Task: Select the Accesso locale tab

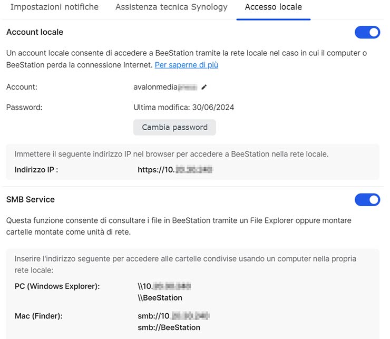Action: (x=273, y=7)
